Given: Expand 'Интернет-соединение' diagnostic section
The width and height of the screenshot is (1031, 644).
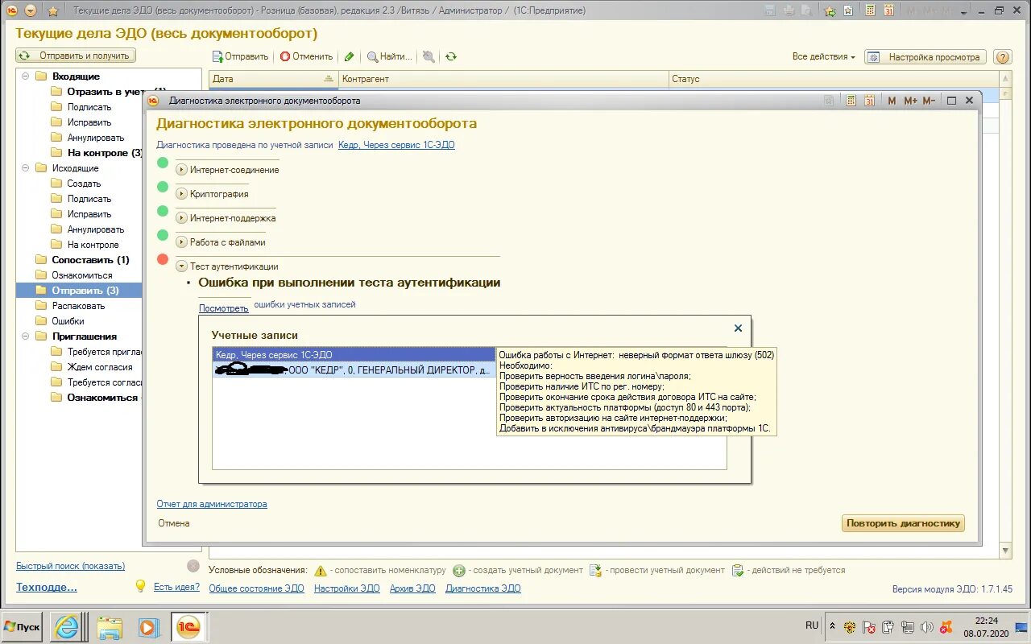Looking at the screenshot, I should (181, 170).
